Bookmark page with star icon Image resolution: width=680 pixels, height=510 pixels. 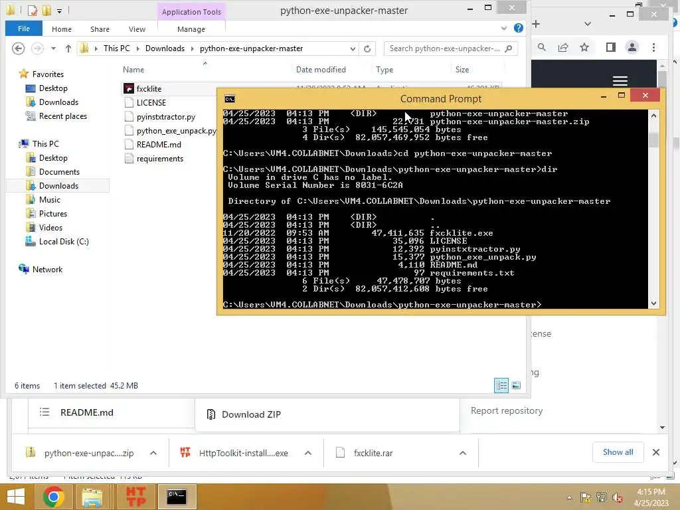point(584,47)
